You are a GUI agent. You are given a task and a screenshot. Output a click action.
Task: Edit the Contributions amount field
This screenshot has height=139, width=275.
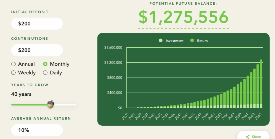37,50
